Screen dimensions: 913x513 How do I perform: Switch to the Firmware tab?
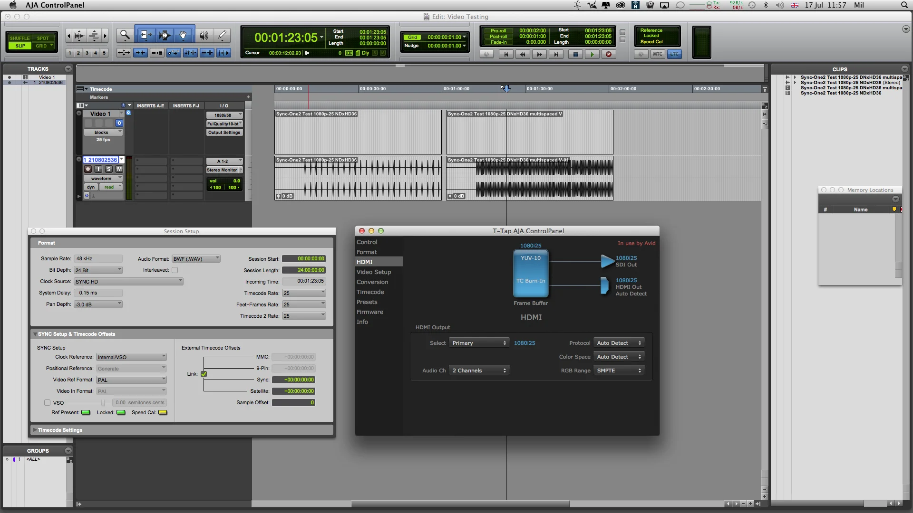pyautogui.click(x=370, y=312)
